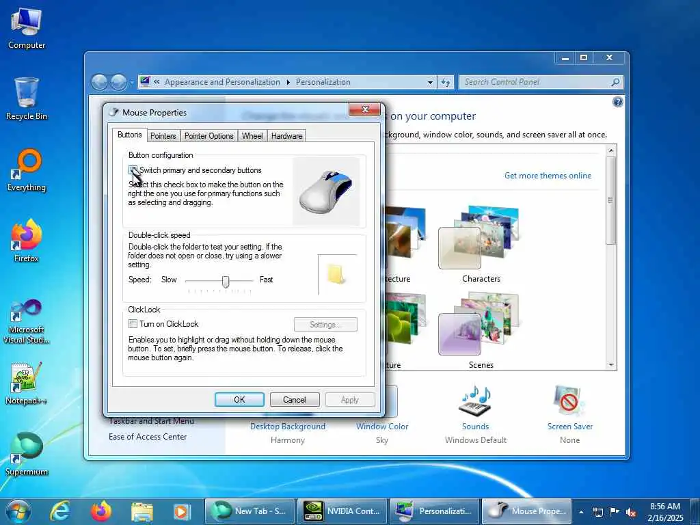Switch to New Tab Supermium taskbar window
This screenshot has width=700, height=525.
click(250, 511)
